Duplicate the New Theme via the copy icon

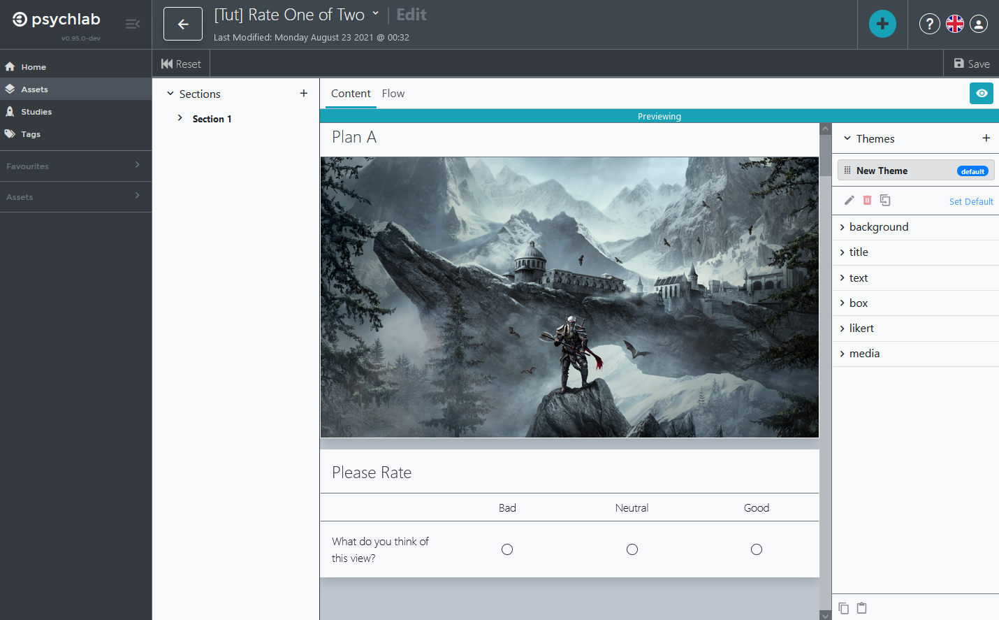885,200
